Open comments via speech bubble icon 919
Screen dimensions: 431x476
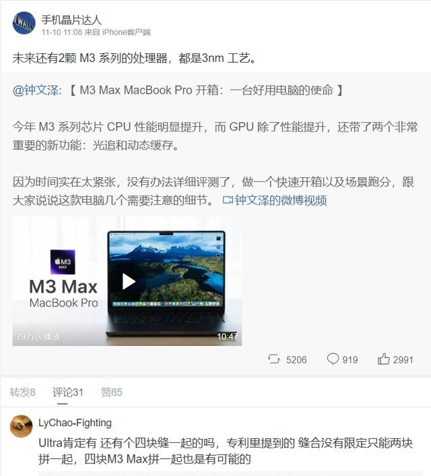333,359
